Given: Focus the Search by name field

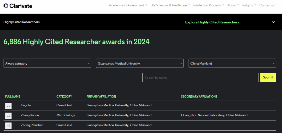Looking at the screenshot, I should click(200, 78).
